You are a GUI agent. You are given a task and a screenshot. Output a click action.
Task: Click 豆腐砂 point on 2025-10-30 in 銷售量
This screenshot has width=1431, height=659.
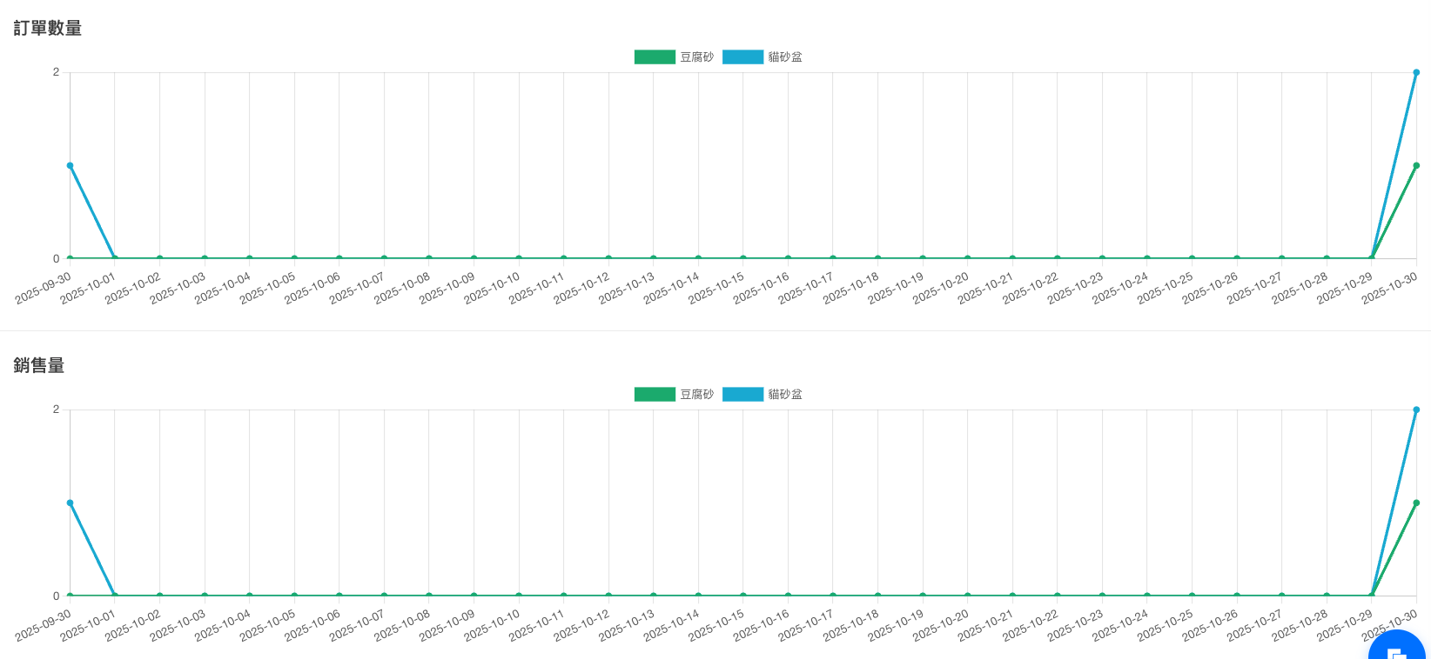point(1416,503)
